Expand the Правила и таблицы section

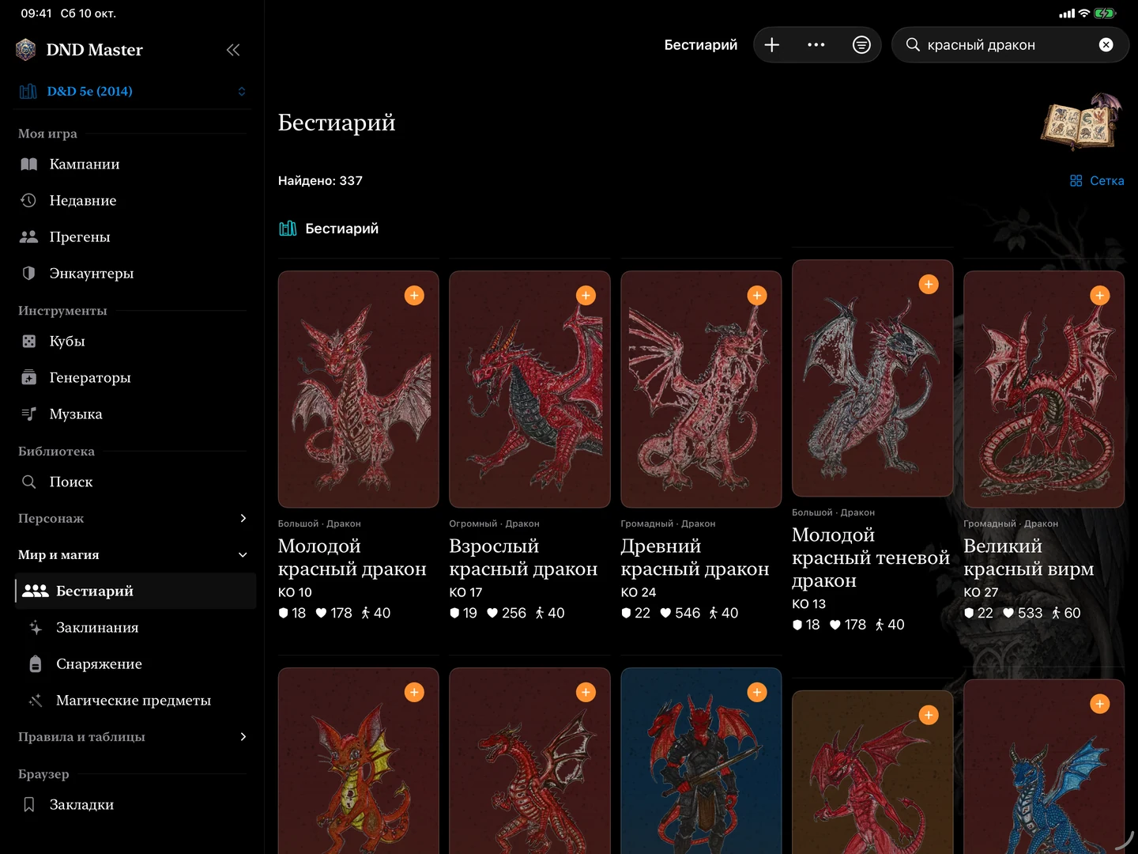(x=132, y=736)
